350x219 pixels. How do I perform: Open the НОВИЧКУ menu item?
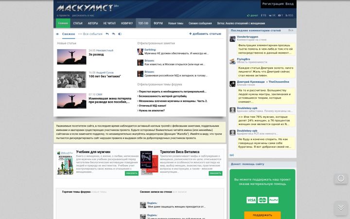[x=127, y=23]
